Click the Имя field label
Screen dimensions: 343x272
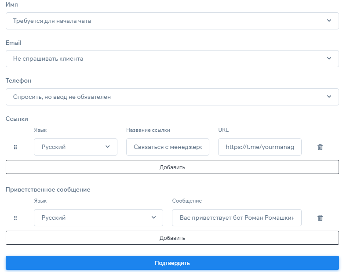pyautogui.click(x=12, y=5)
